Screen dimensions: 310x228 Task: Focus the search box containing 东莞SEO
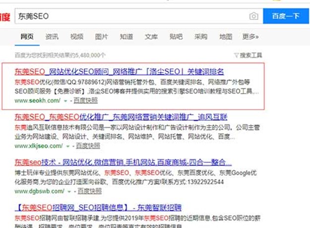pyautogui.click(x=129, y=16)
